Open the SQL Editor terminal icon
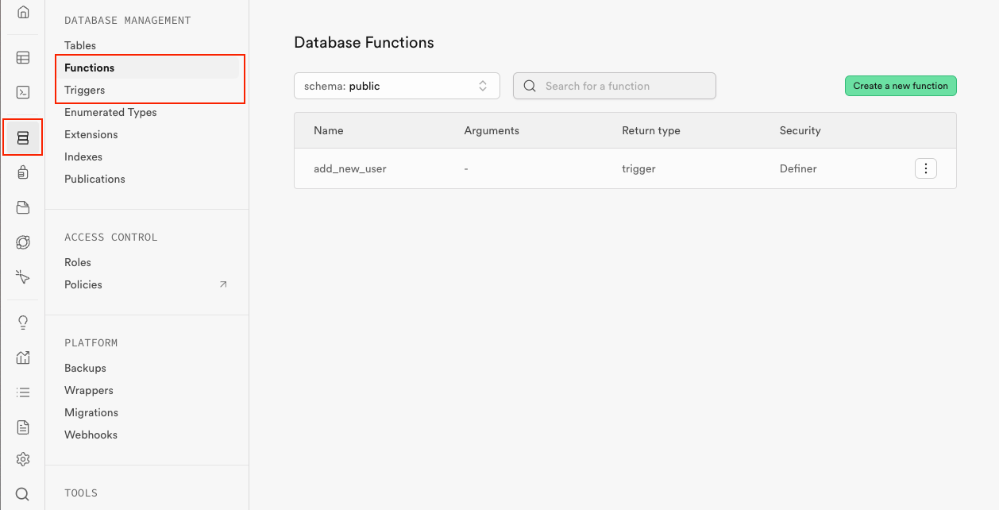999x510 pixels. click(x=23, y=92)
